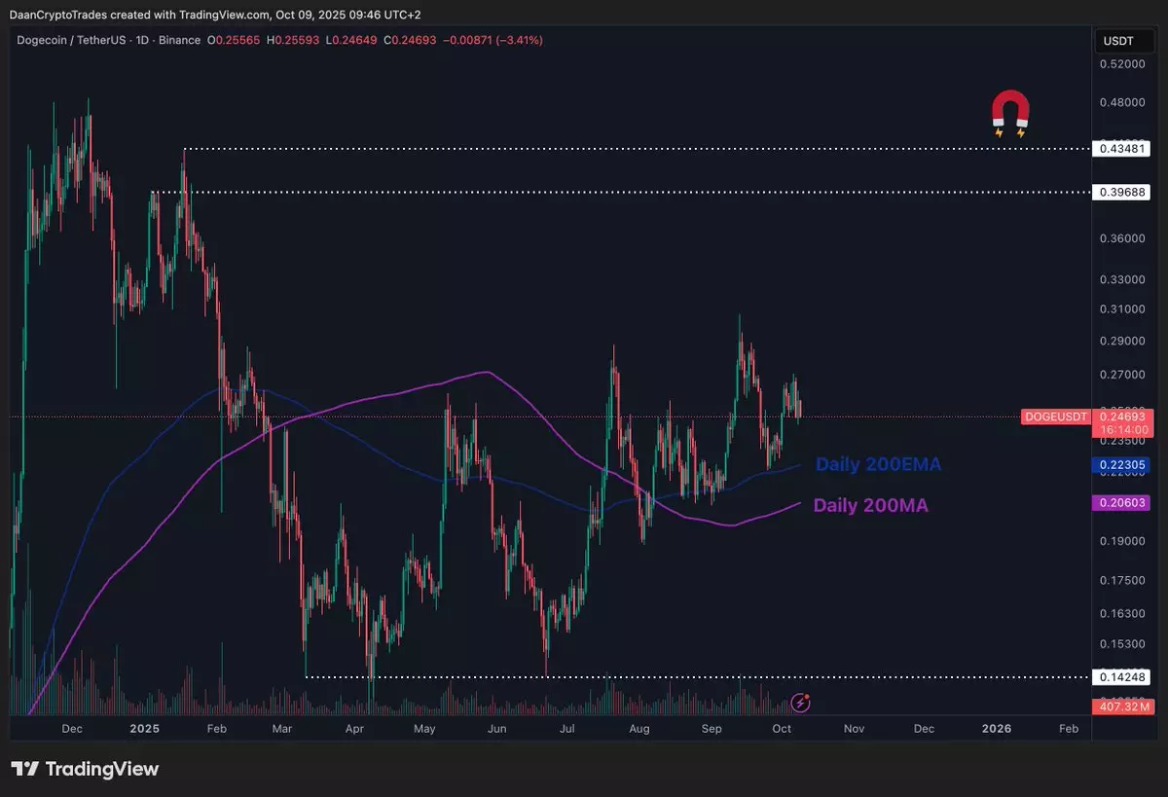Click the 2025 marker on time axis
The height and width of the screenshot is (797, 1168).
coord(144,728)
